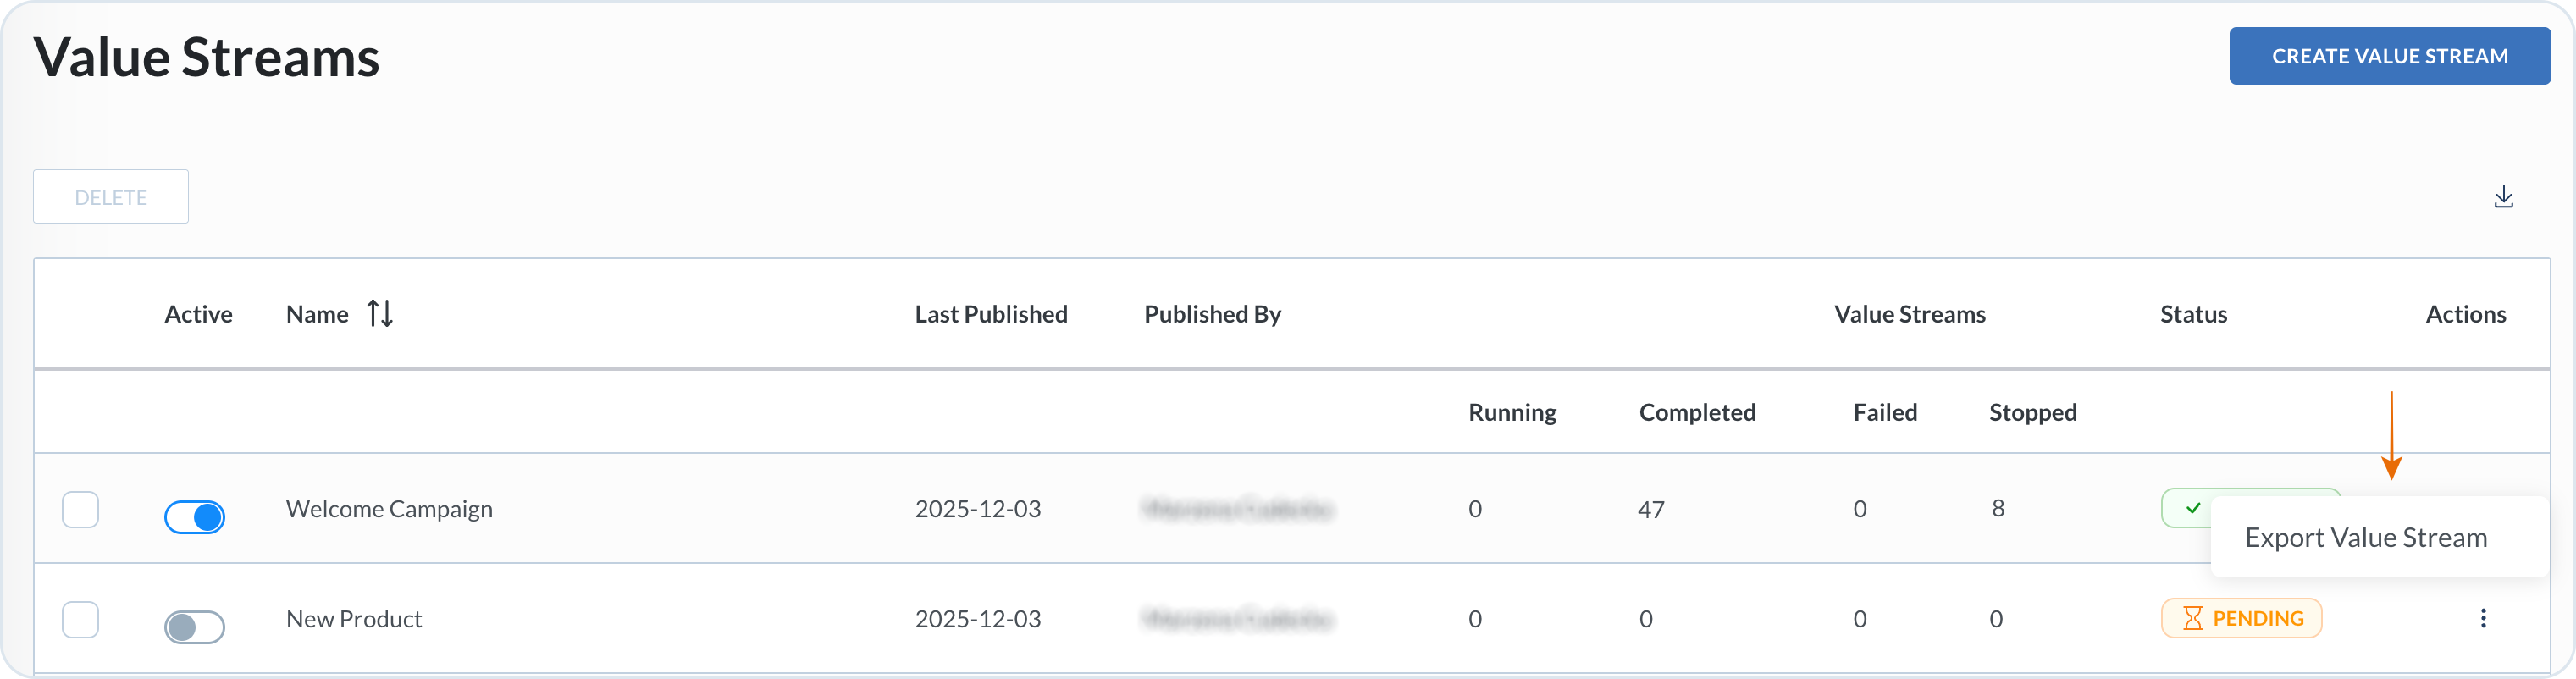Screen dimensions: 2576x679
Task: Open the New Product value stream
Action: tap(354, 619)
